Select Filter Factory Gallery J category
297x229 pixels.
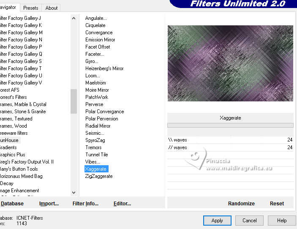pyautogui.click(x=20, y=18)
